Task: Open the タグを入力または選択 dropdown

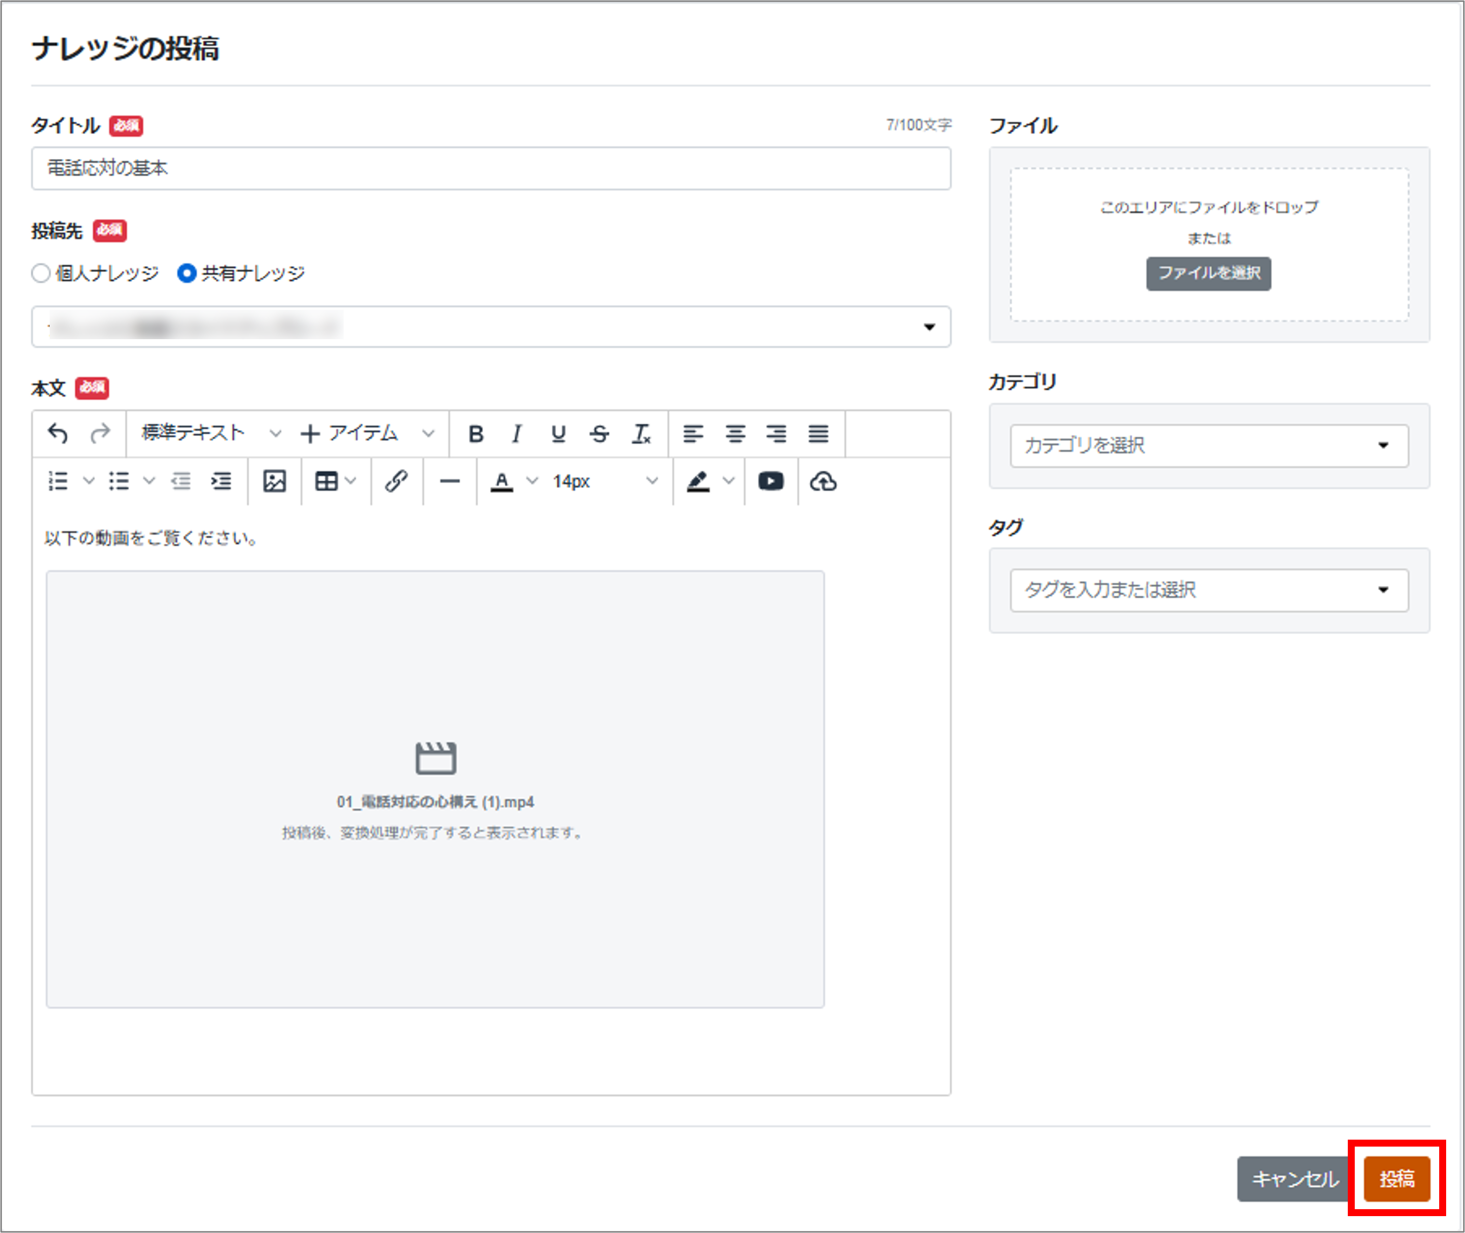Action: tap(1208, 590)
